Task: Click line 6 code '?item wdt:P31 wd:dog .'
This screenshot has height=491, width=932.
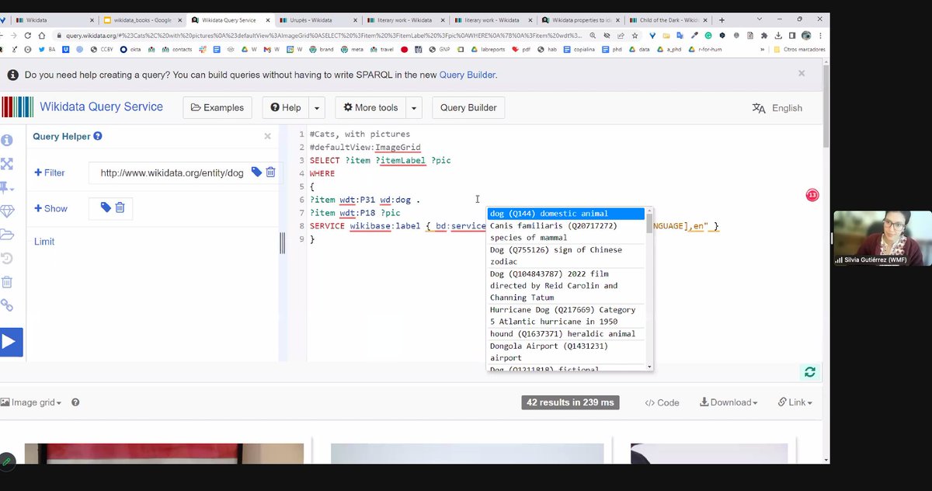Action: 364,200
